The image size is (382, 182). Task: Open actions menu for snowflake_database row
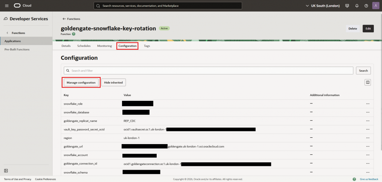pyautogui.click(x=367, y=112)
